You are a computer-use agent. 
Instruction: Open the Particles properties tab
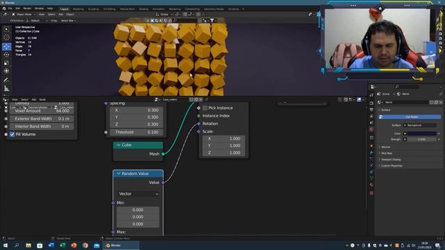pos(371,159)
